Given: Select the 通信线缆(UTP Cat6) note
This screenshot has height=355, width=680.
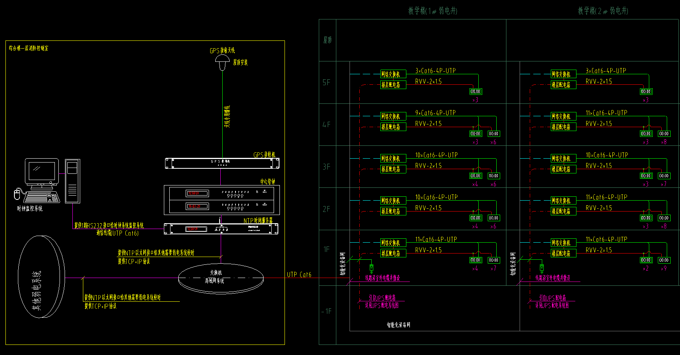Looking at the screenshot, I should [118, 233].
